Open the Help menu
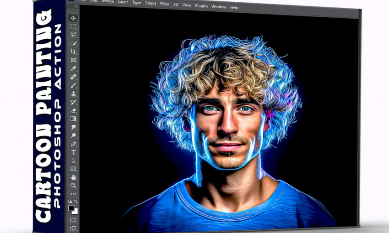Screen dimensions: 389x233 click(x=234, y=7)
